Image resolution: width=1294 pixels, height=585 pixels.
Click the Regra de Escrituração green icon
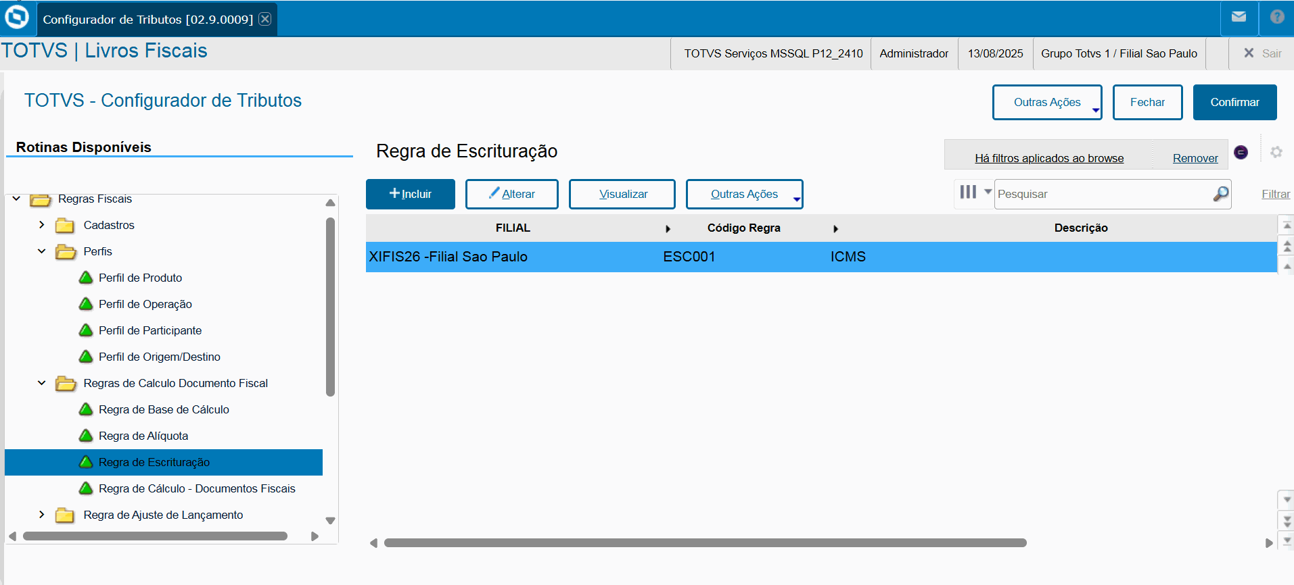pos(86,462)
